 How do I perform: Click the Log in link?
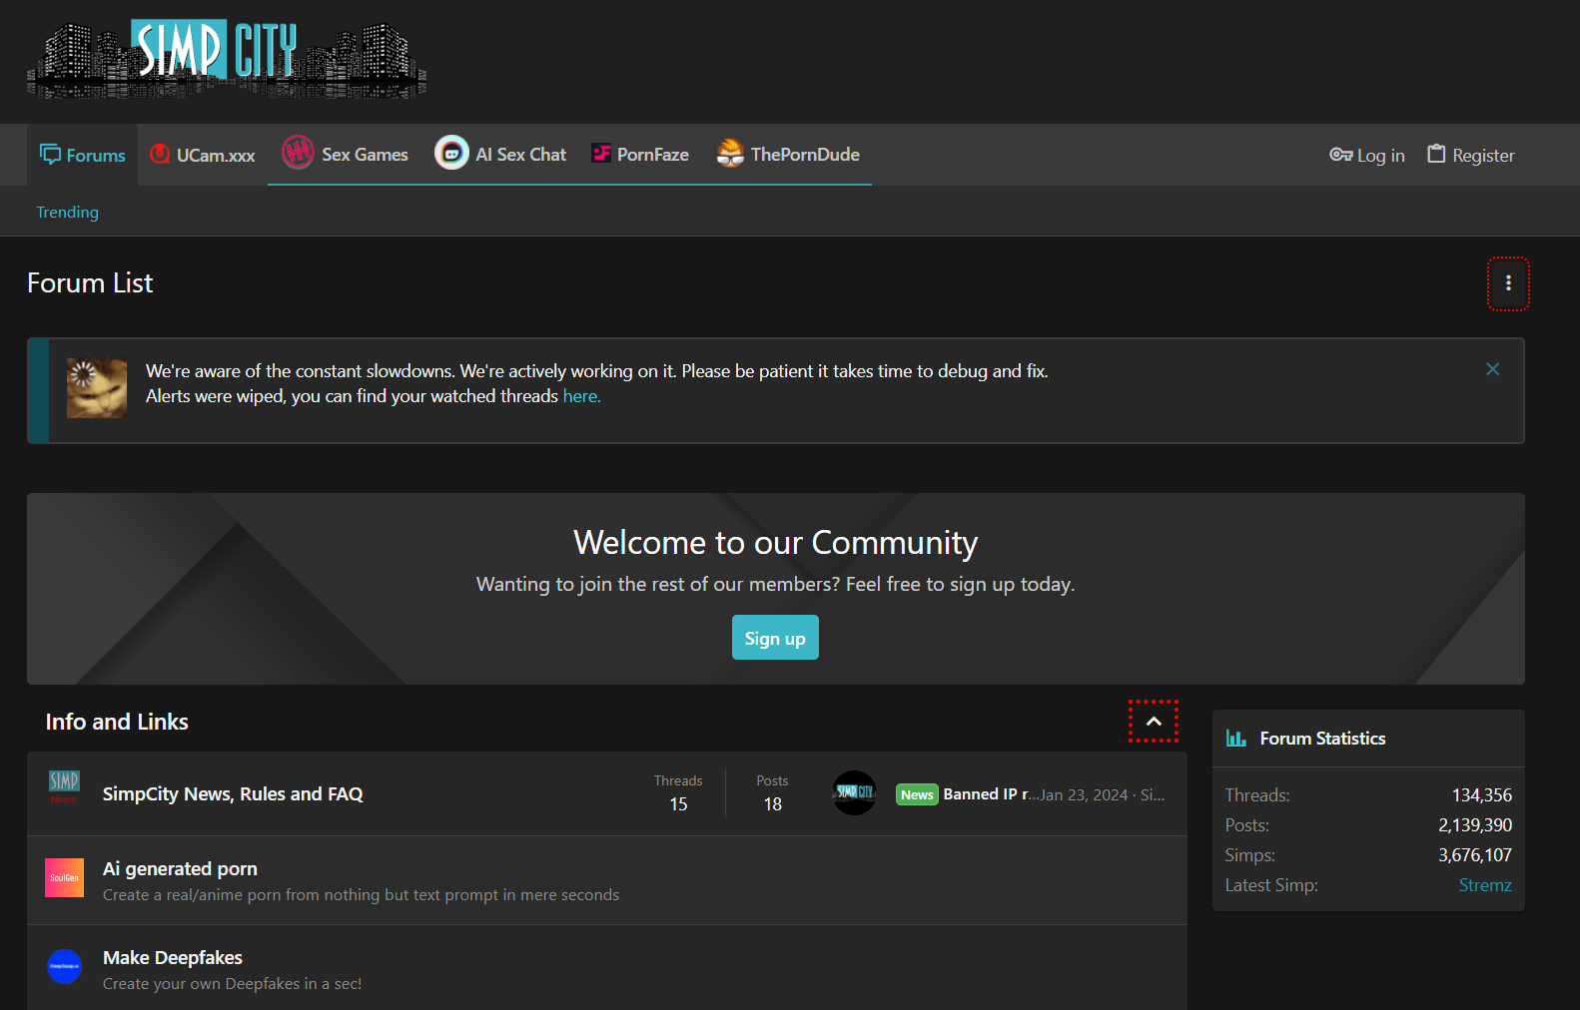[x=1366, y=155]
